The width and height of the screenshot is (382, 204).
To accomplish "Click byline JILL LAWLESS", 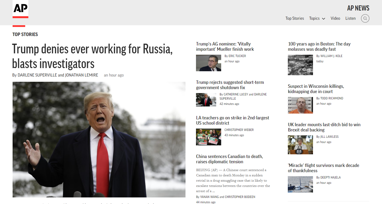I will (x=329, y=137).
